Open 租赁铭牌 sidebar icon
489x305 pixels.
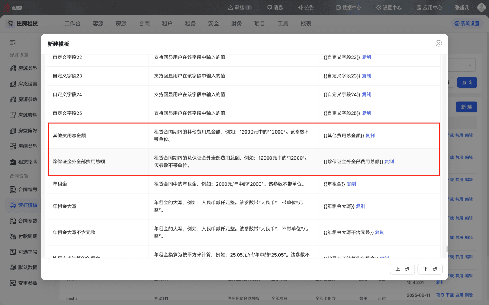pos(13,162)
